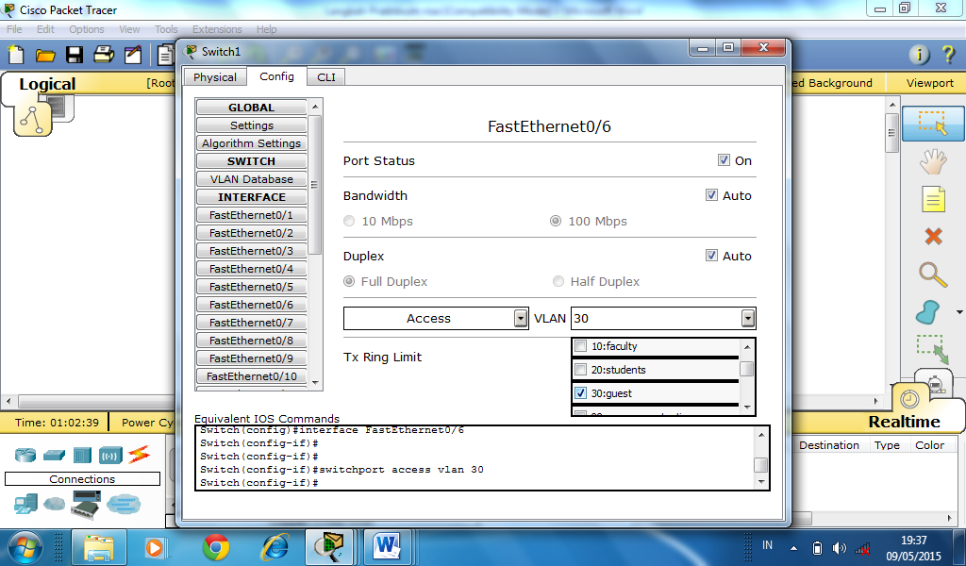This screenshot has height=566, width=966.
Task: Open the Options menu
Action: coord(86,29)
